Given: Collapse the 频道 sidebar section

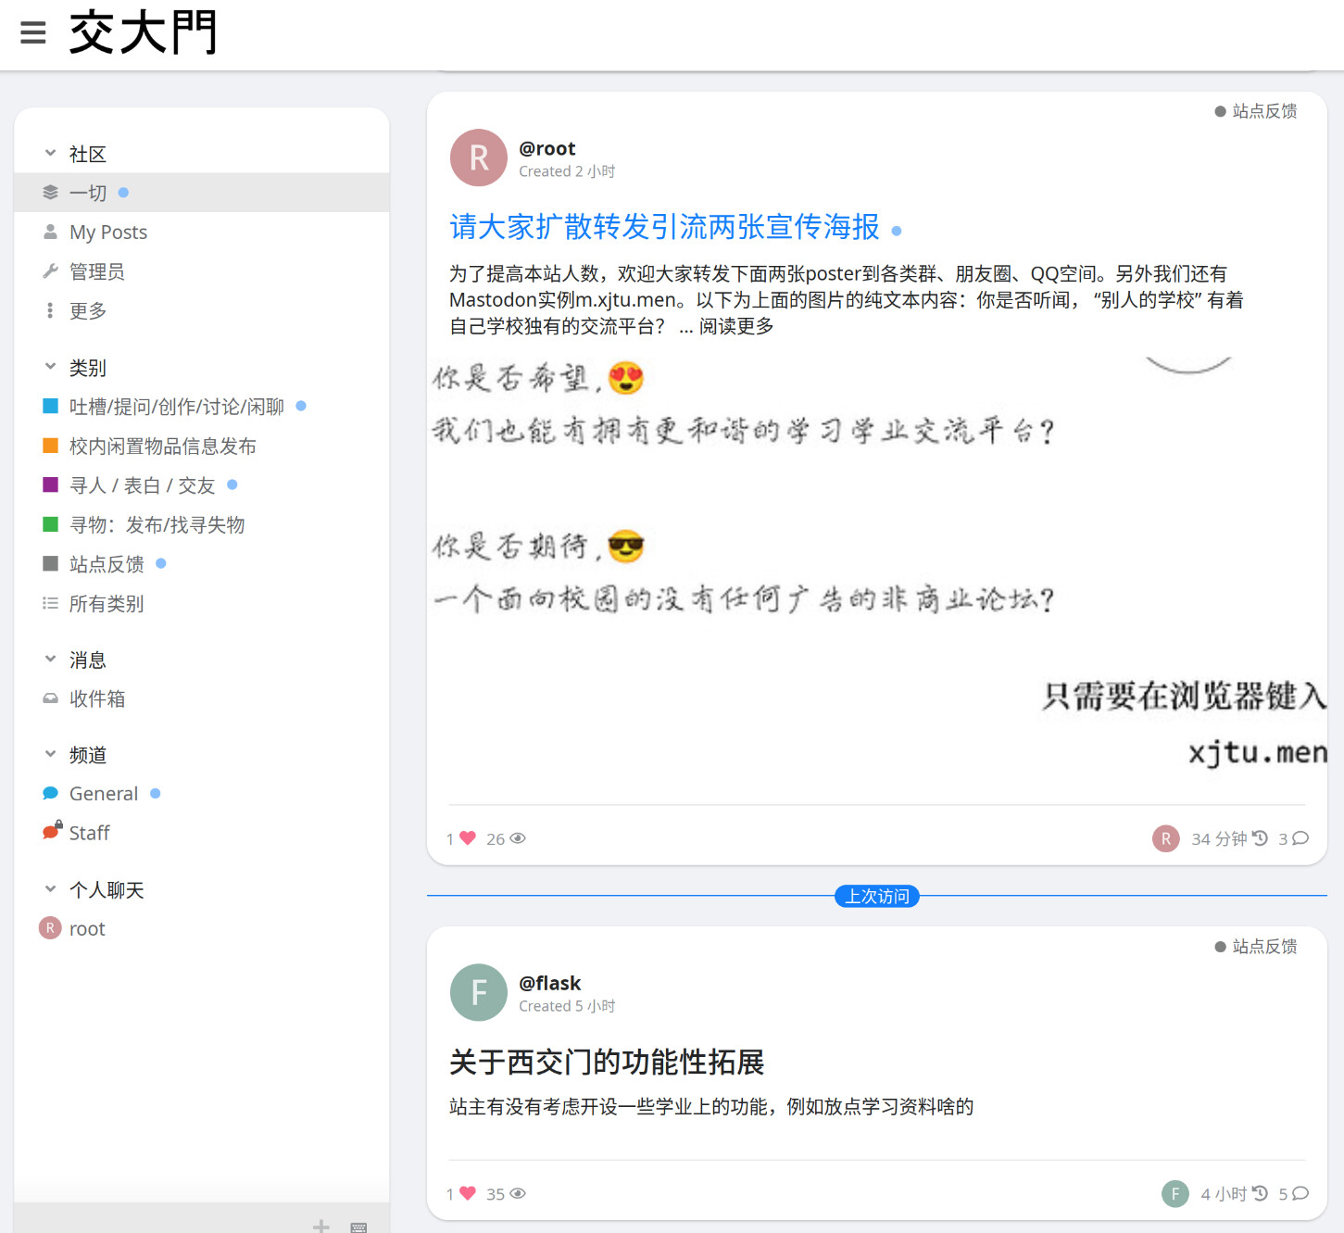Looking at the screenshot, I should point(51,755).
